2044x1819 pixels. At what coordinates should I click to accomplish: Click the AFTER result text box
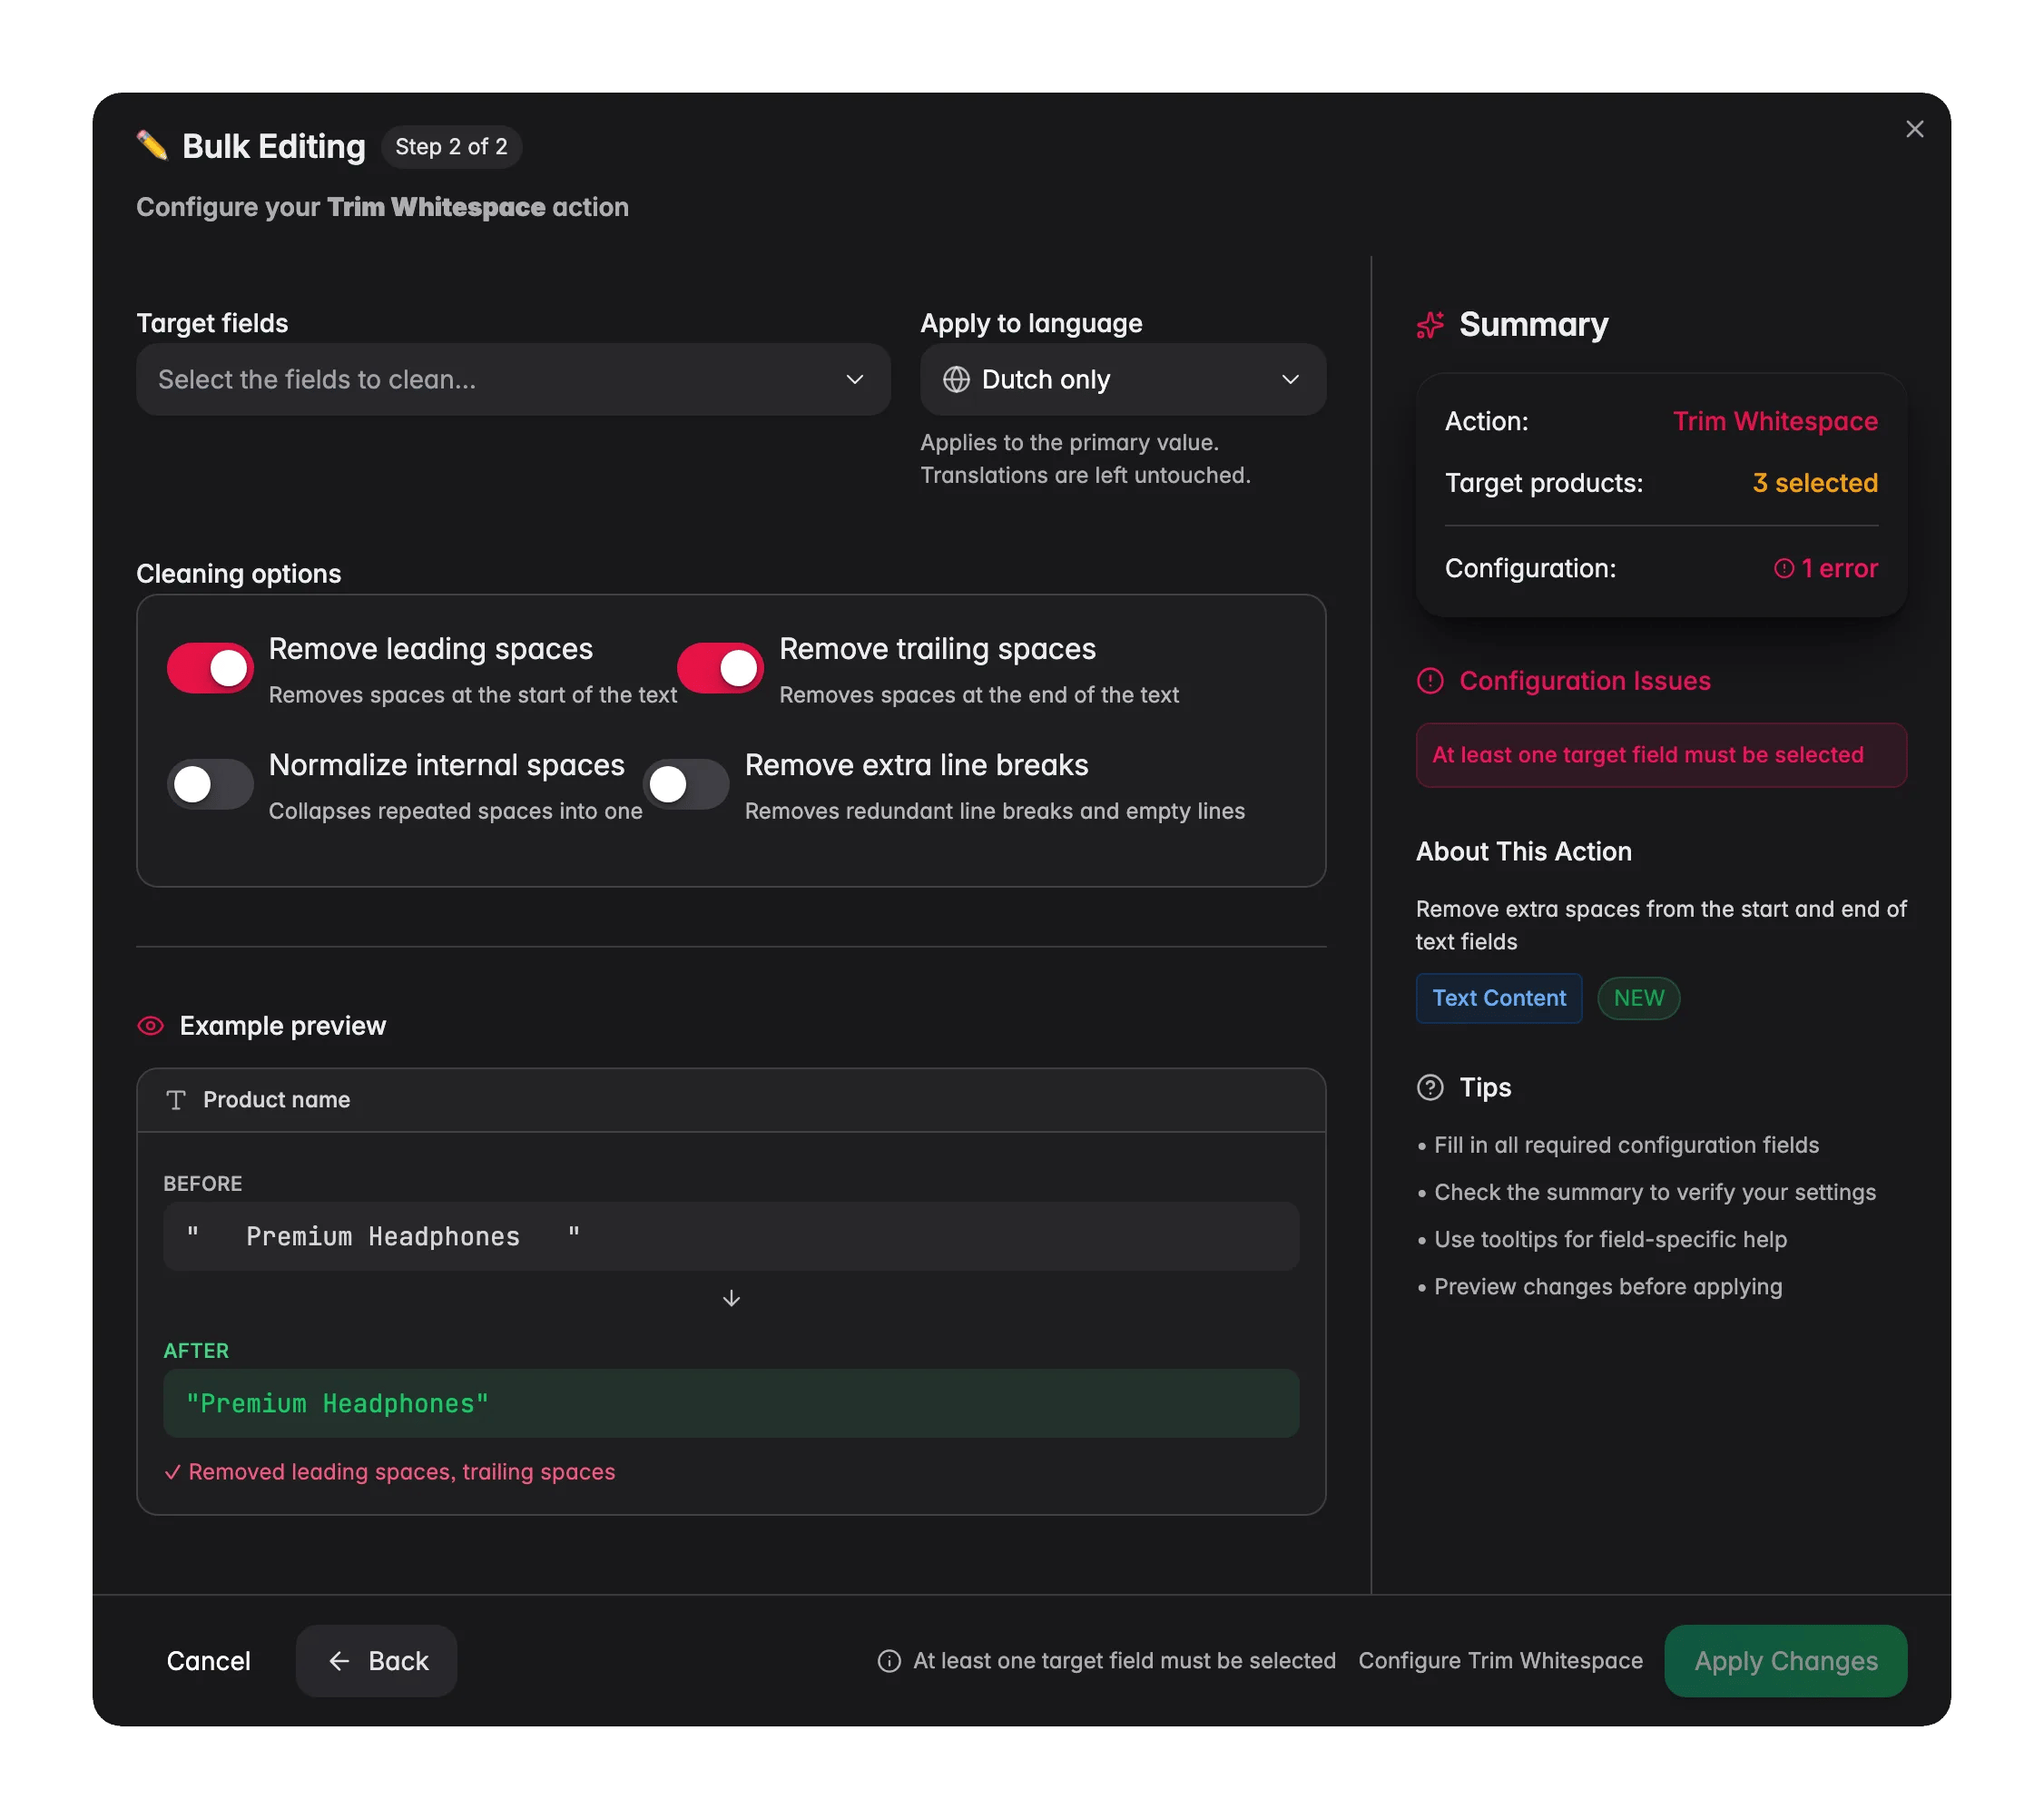coord(731,1404)
